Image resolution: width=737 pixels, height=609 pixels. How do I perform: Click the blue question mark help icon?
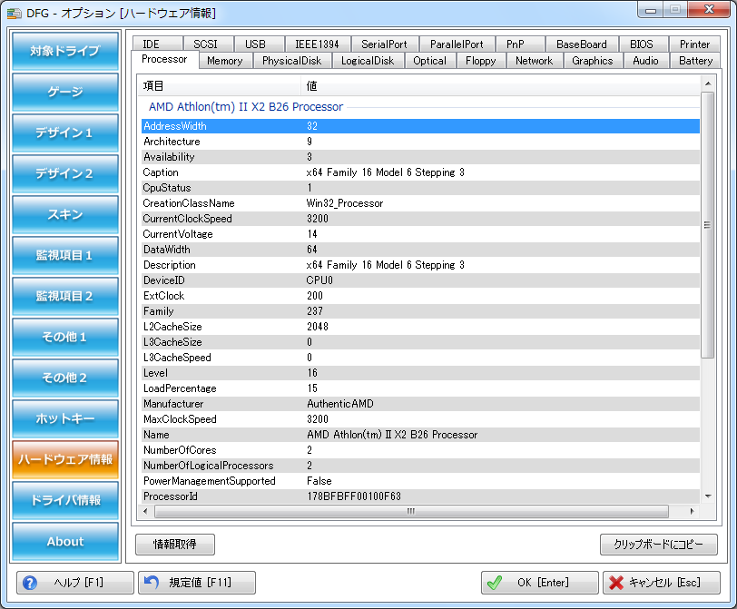(x=30, y=583)
